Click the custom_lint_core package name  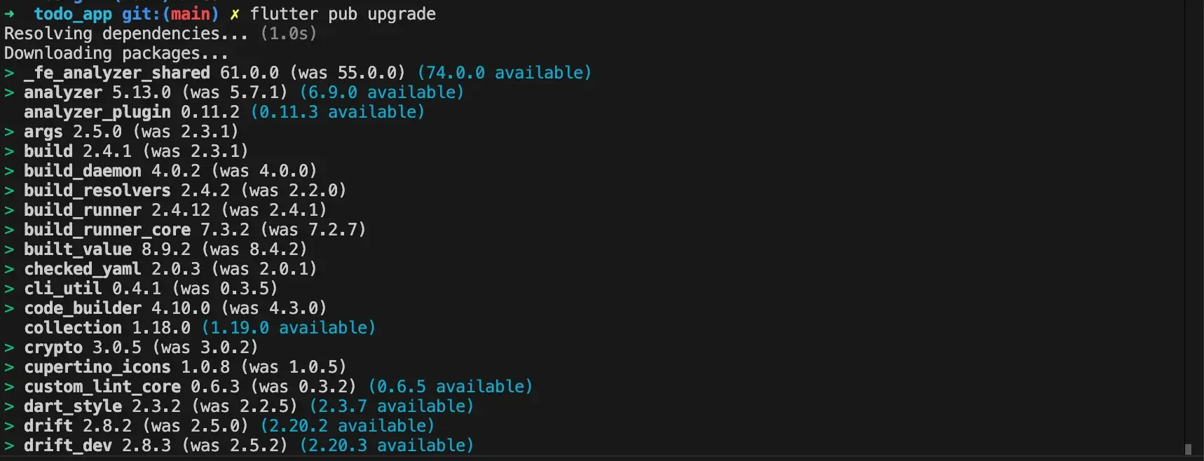[x=102, y=387]
